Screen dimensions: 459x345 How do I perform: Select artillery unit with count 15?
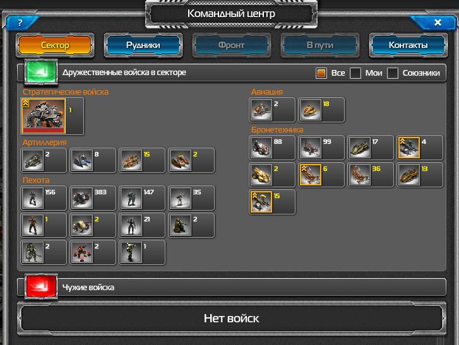pyautogui.click(x=142, y=160)
